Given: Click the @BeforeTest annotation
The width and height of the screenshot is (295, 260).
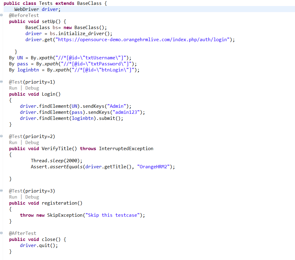Looking at the screenshot, I should coord(24,15).
